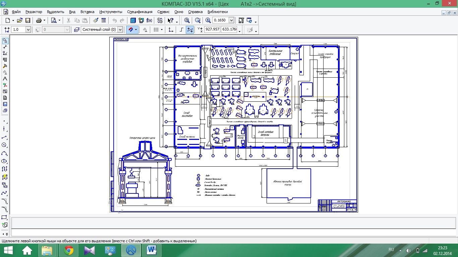Viewport: 458px width, 257px height.
Task: Expand the zoom scale 0.1650 dropdown
Action: click(x=231, y=20)
